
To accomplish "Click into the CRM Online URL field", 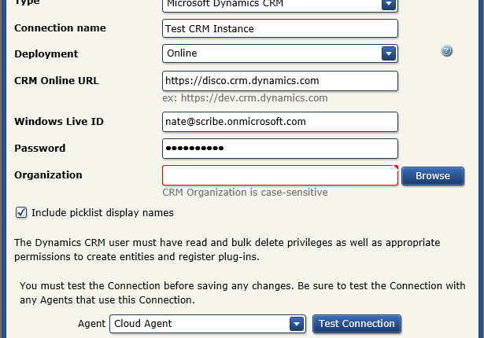I will [x=279, y=80].
